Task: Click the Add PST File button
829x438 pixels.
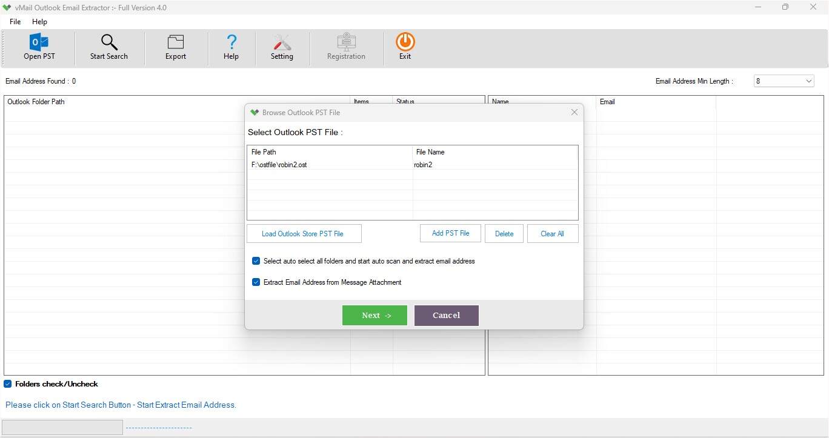Action: [450, 233]
